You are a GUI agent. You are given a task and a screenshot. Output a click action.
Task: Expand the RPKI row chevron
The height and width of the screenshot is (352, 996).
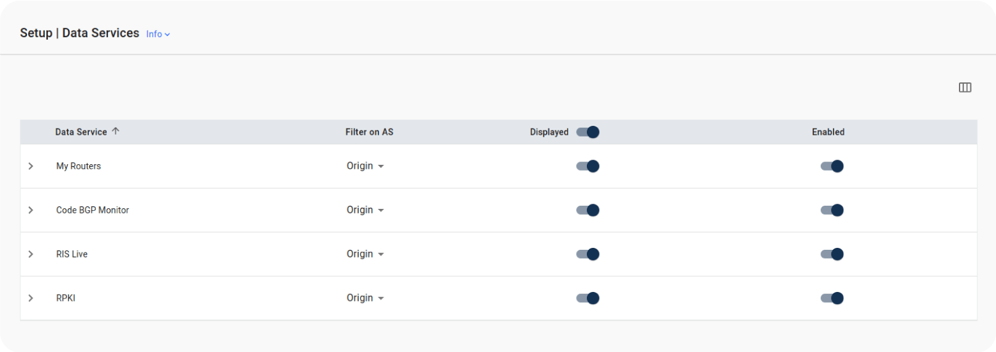click(x=31, y=298)
